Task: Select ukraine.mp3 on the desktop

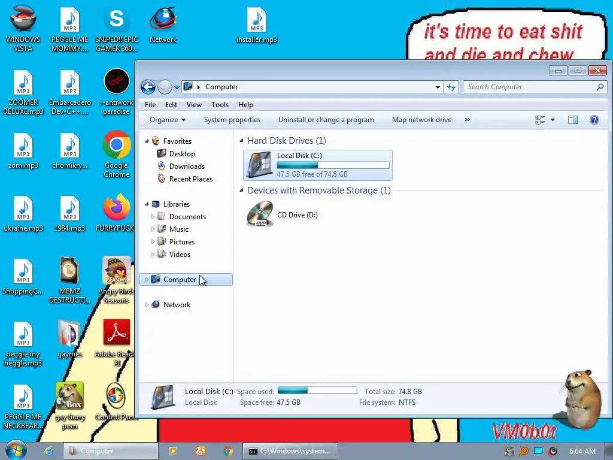Action: 23,214
